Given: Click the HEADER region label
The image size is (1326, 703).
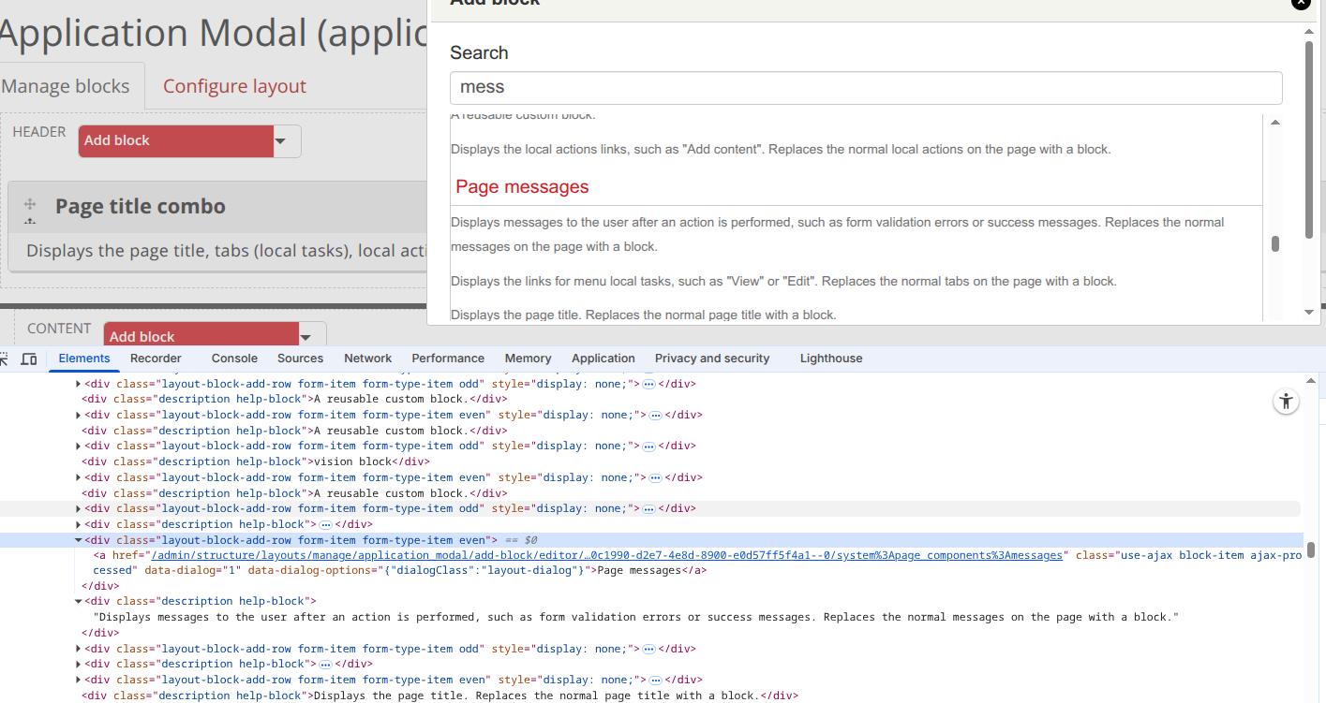Looking at the screenshot, I should click(39, 132).
